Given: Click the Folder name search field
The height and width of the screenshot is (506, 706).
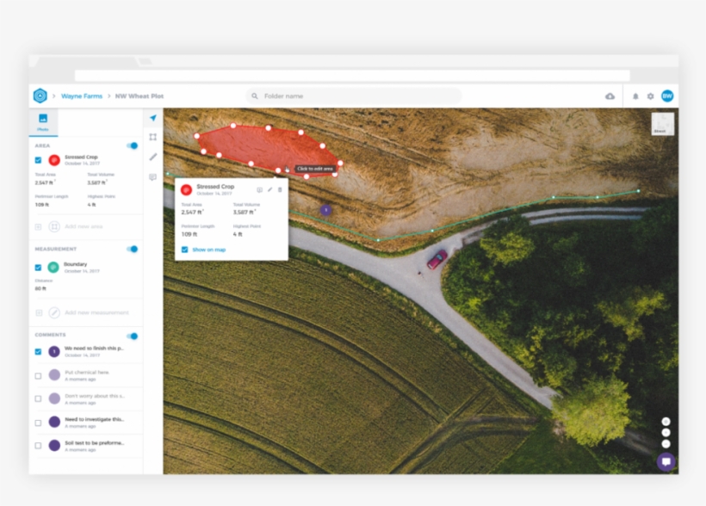Looking at the screenshot, I should [353, 96].
